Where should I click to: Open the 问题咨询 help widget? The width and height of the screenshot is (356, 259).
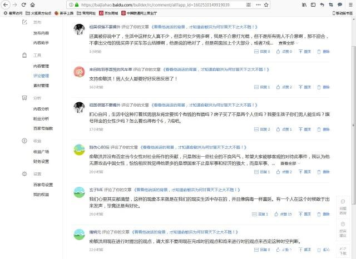[343, 206]
